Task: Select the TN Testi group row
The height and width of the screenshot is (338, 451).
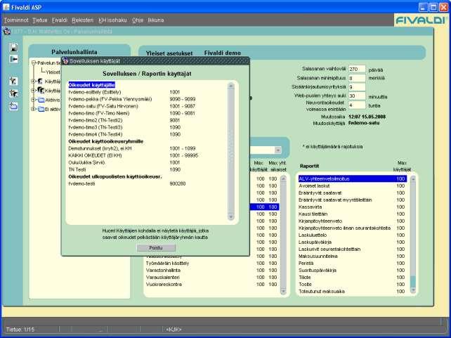Action: point(147,169)
